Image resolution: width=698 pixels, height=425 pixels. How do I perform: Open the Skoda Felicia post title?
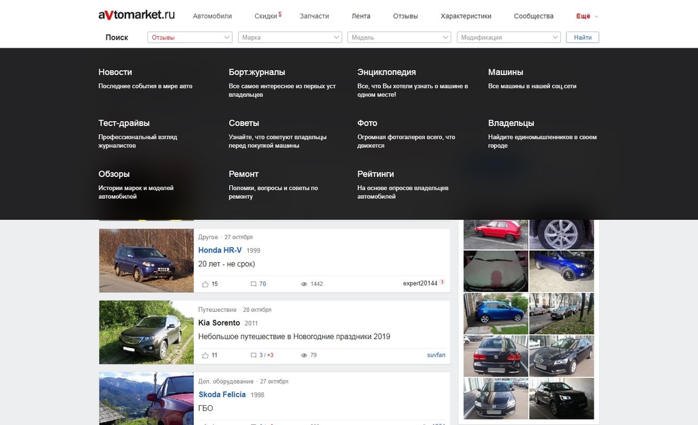point(222,394)
